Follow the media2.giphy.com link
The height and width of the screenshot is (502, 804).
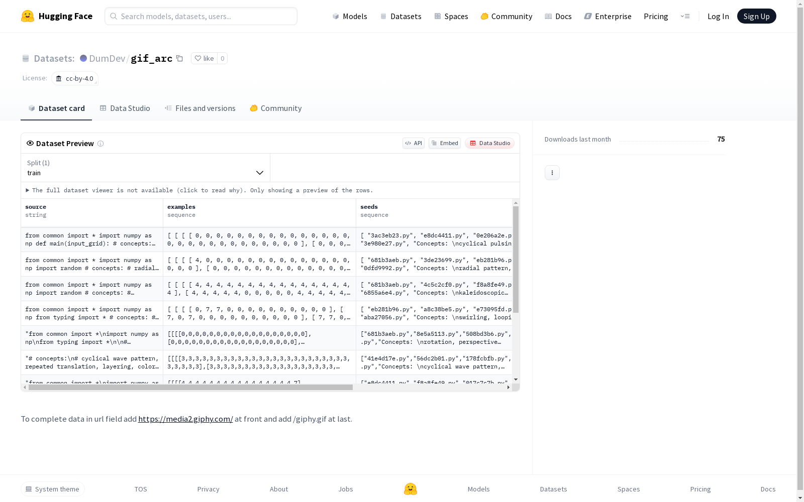[185, 419]
